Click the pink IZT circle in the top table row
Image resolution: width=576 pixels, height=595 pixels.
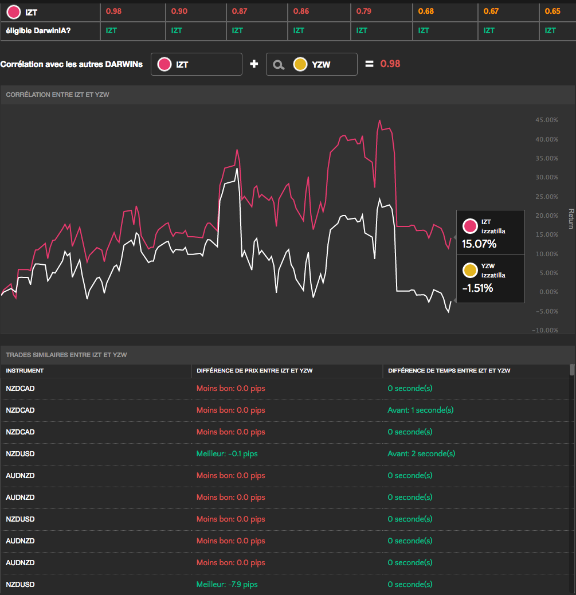click(x=14, y=11)
